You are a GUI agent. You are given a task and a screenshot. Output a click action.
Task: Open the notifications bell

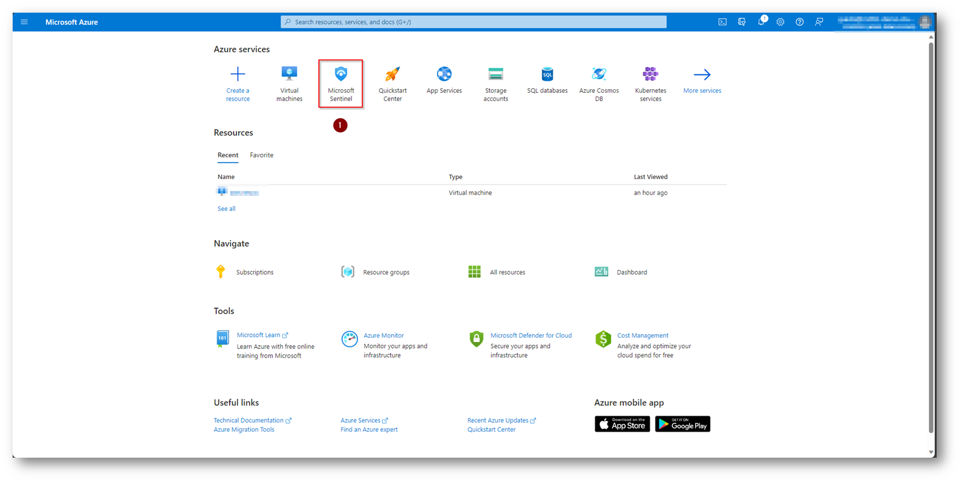[x=761, y=22]
